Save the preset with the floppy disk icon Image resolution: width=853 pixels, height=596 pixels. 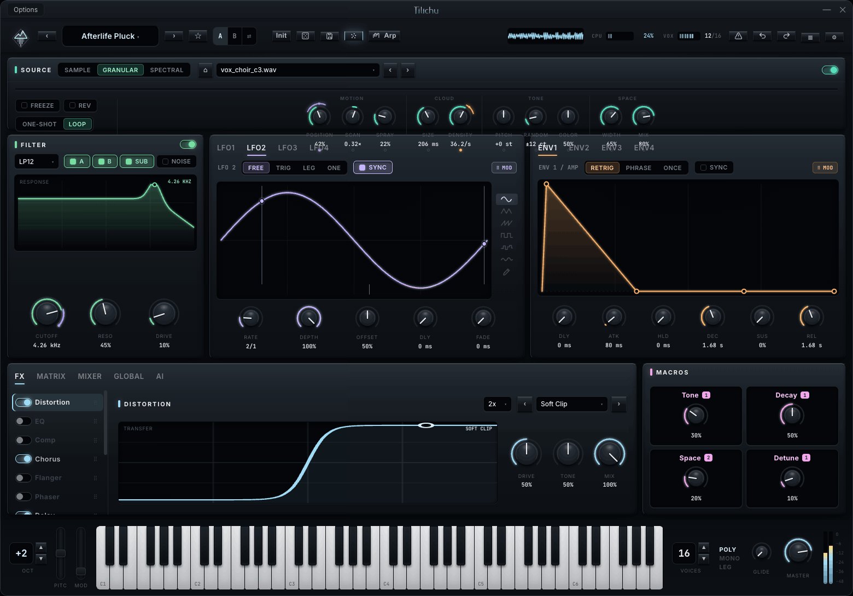[329, 36]
